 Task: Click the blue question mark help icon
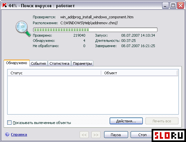click(x=7, y=134)
